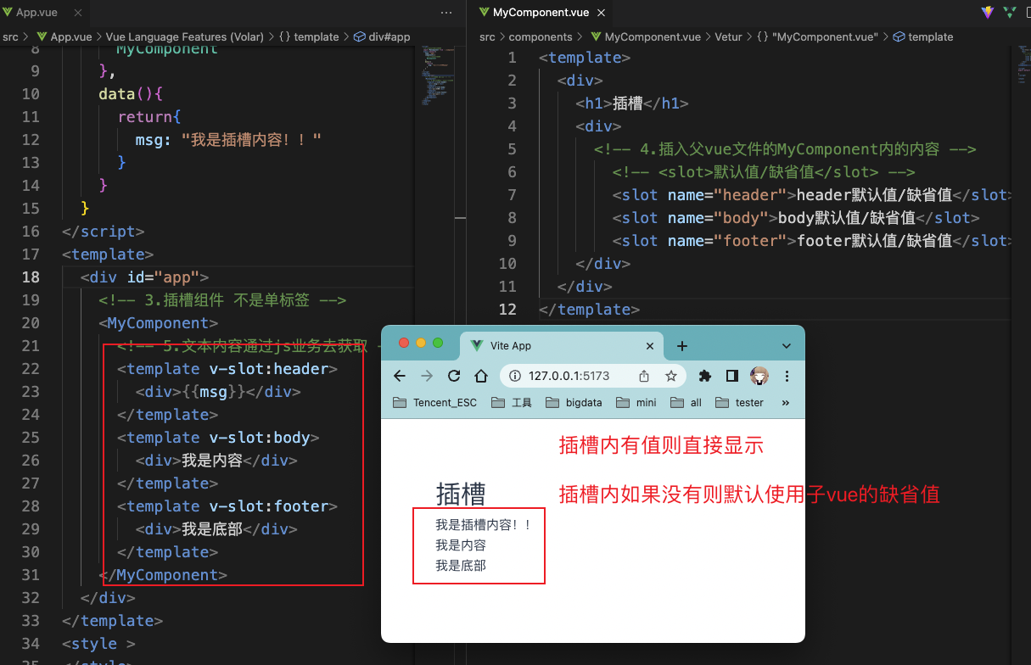The height and width of the screenshot is (665, 1031).
Task: Click the purple Volar icon in editor toolbar
Action: (988, 13)
